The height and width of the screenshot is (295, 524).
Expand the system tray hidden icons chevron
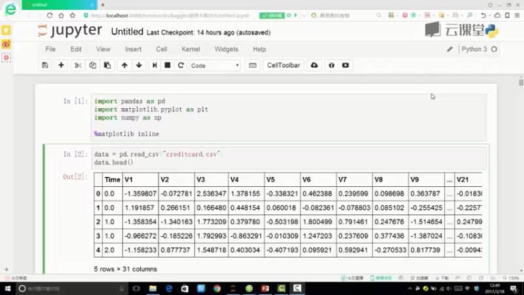(410, 288)
